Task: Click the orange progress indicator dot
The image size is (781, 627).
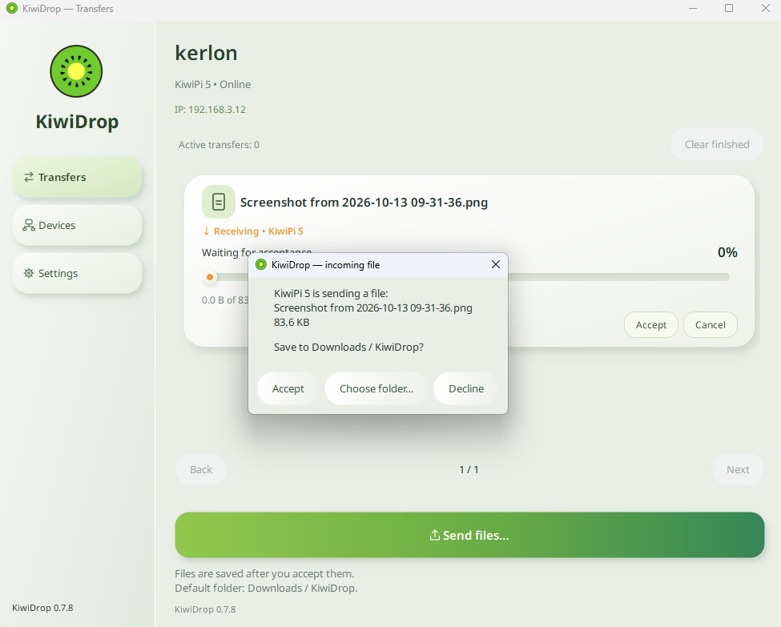Action: coord(210,277)
